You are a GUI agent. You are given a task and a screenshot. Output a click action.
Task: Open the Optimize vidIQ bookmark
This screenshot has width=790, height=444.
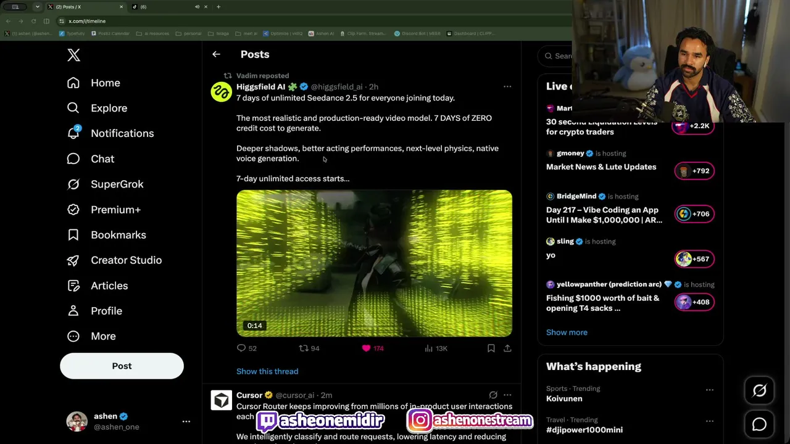[x=283, y=33]
